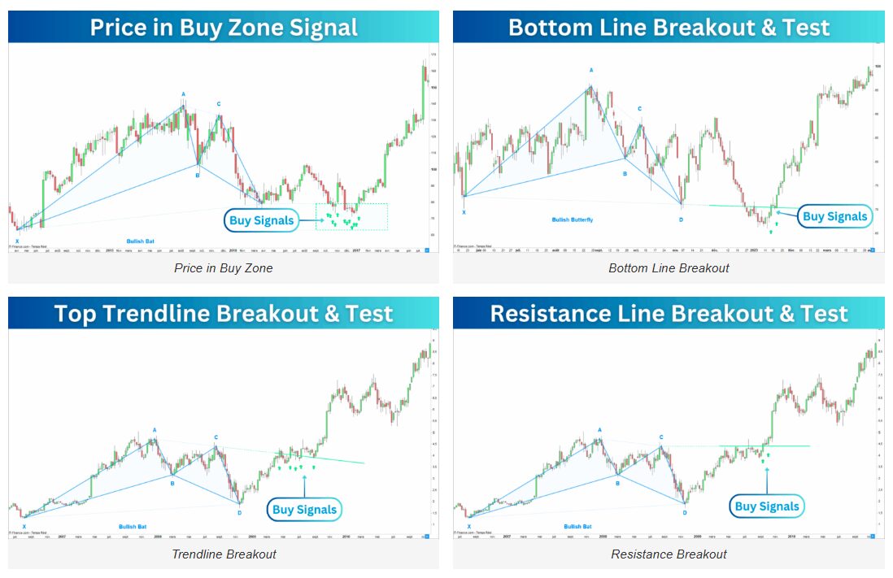Click the blue corner icon on Bottom Line Breakout chart
This screenshot has width=893, height=578.
pyautogui.click(x=873, y=250)
